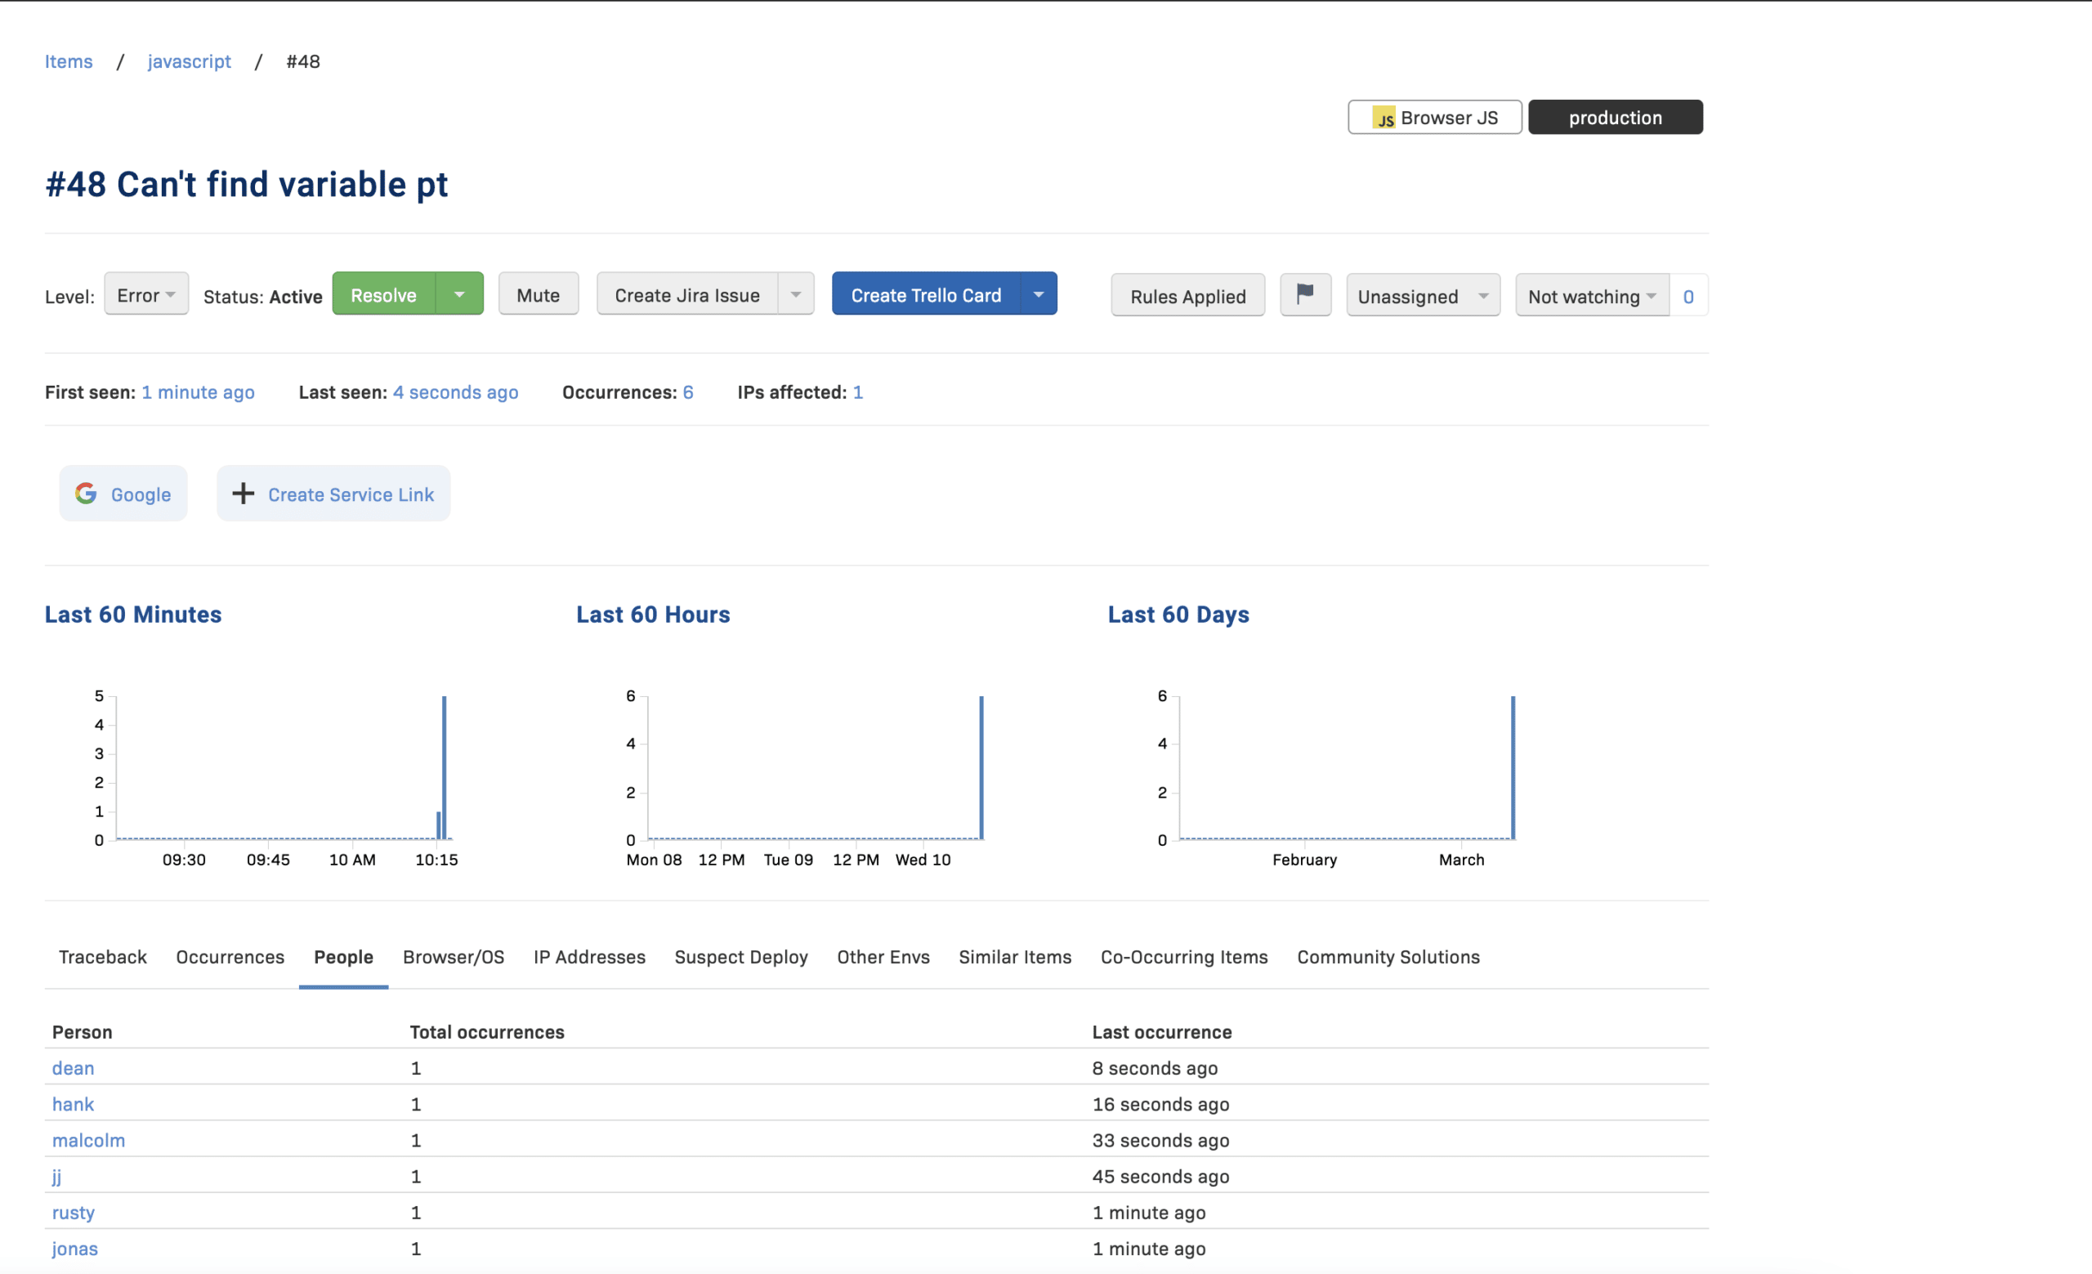Screen dimensions: 2092x1274
Task: Toggle the Active status indicator
Action: (294, 294)
